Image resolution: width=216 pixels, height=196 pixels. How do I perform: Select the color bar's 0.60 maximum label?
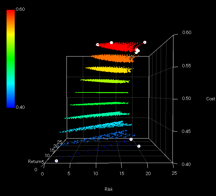point(20,9)
